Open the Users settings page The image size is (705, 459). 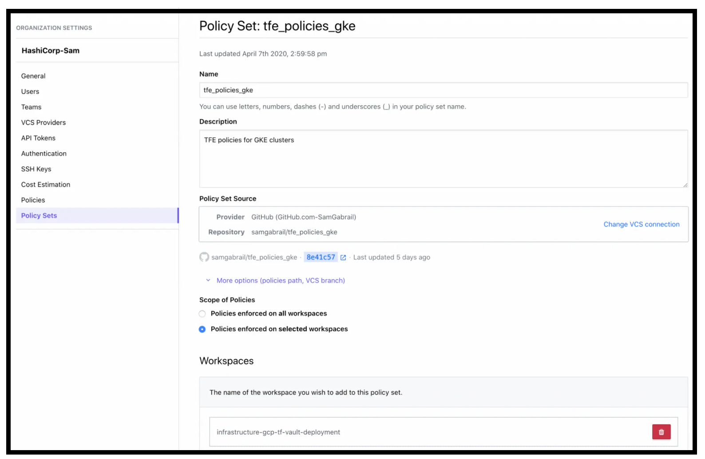click(x=30, y=91)
